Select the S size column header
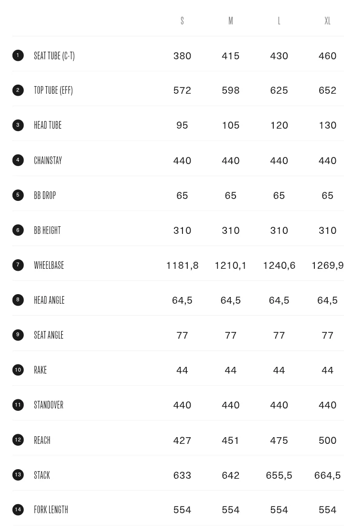The width and height of the screenshot is (344, 529). [182, 21]
